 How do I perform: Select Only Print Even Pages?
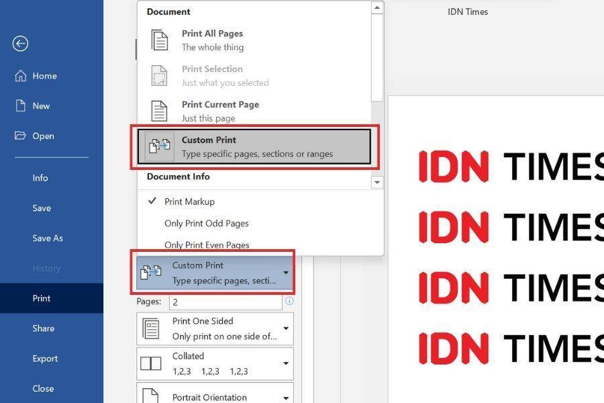coord(261,245)
